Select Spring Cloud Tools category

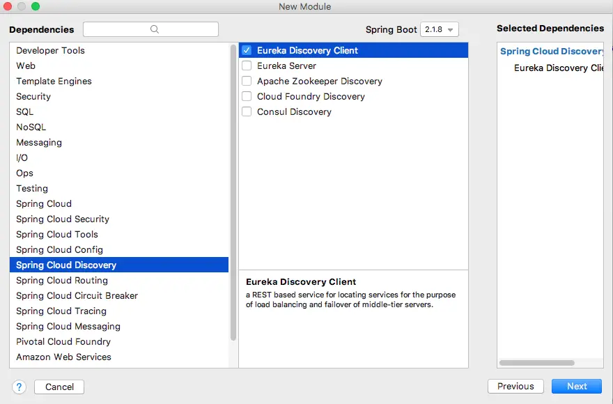tap(119, 234)
